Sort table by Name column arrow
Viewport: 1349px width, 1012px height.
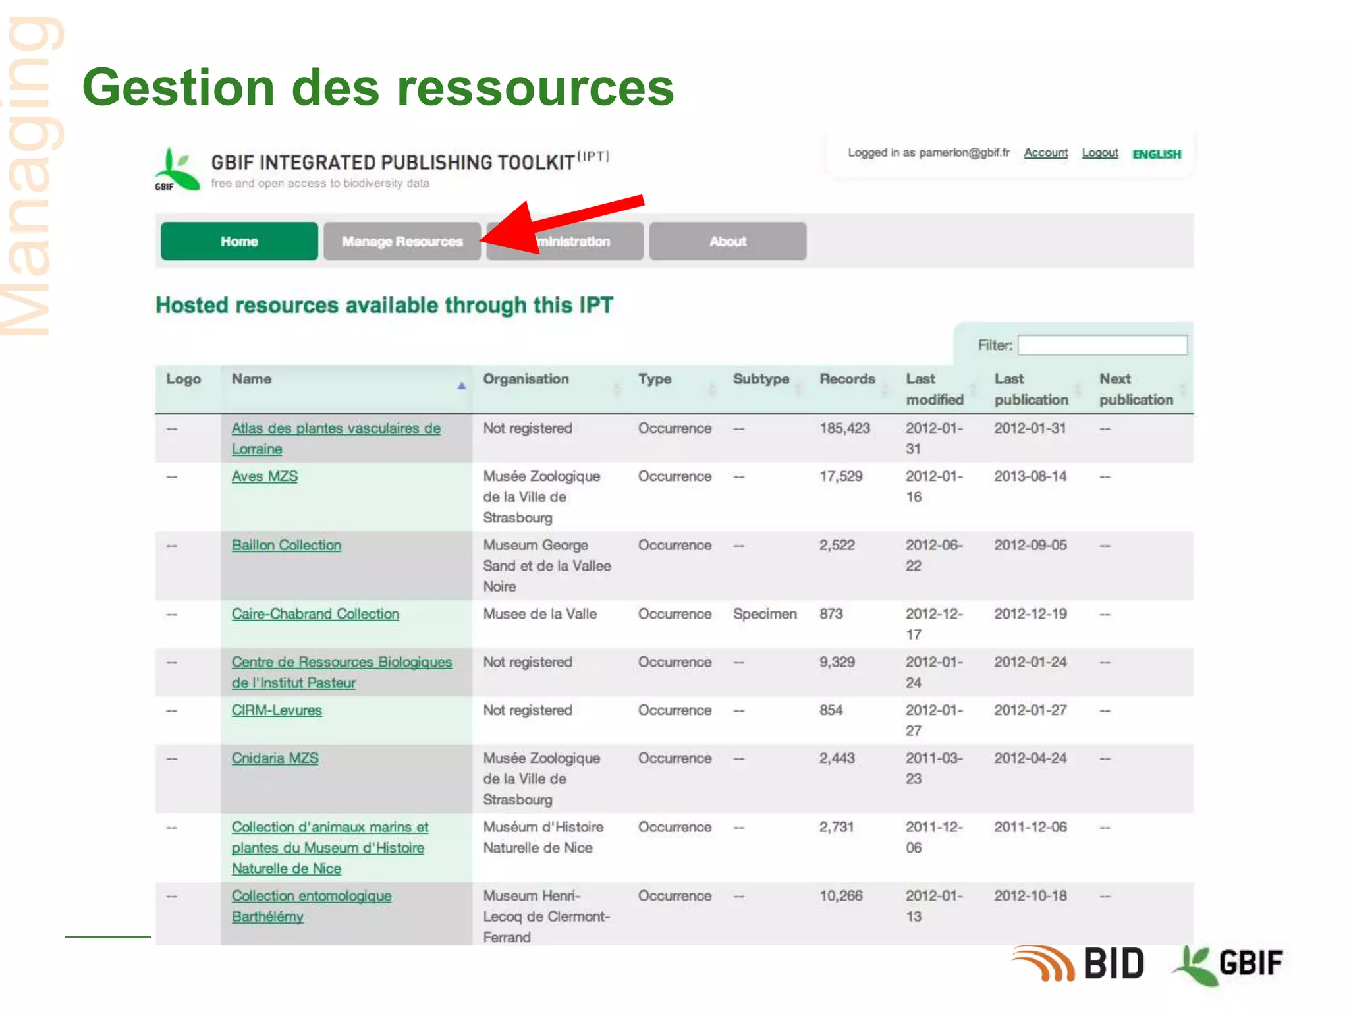tap(462, 387)
